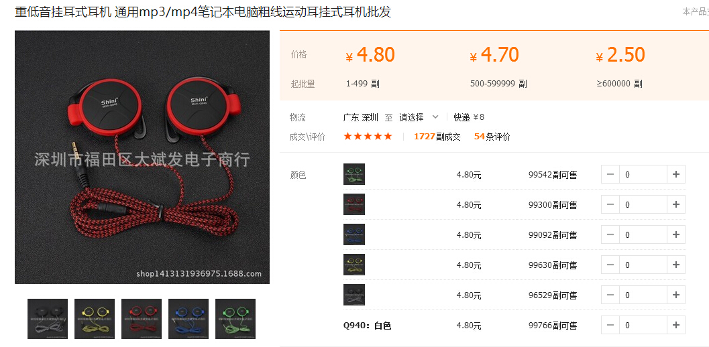Select the red earphone color swatch
709x347 pixels.
click(354, 204)
